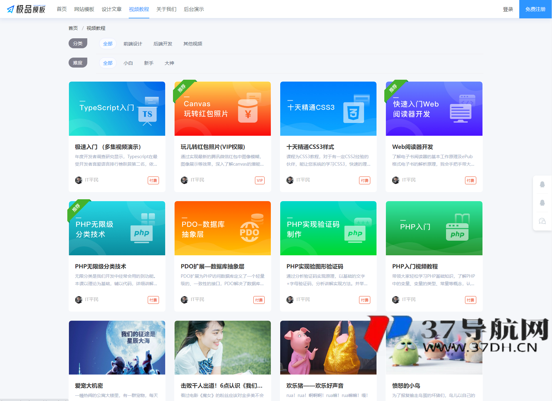The width and height of the screenshot is (552, 401).
Task: Click the VIP badge on 玩儿转红包照片 card
Action: point(260,180)
